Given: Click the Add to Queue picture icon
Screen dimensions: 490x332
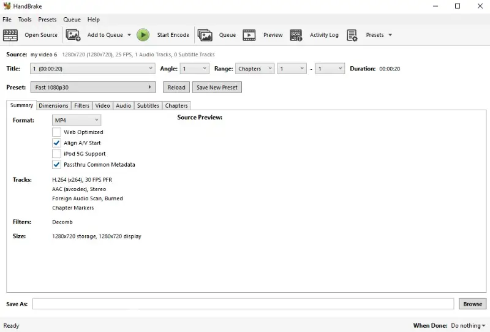Looking at the screenshot, I should [x=73, y=35].
